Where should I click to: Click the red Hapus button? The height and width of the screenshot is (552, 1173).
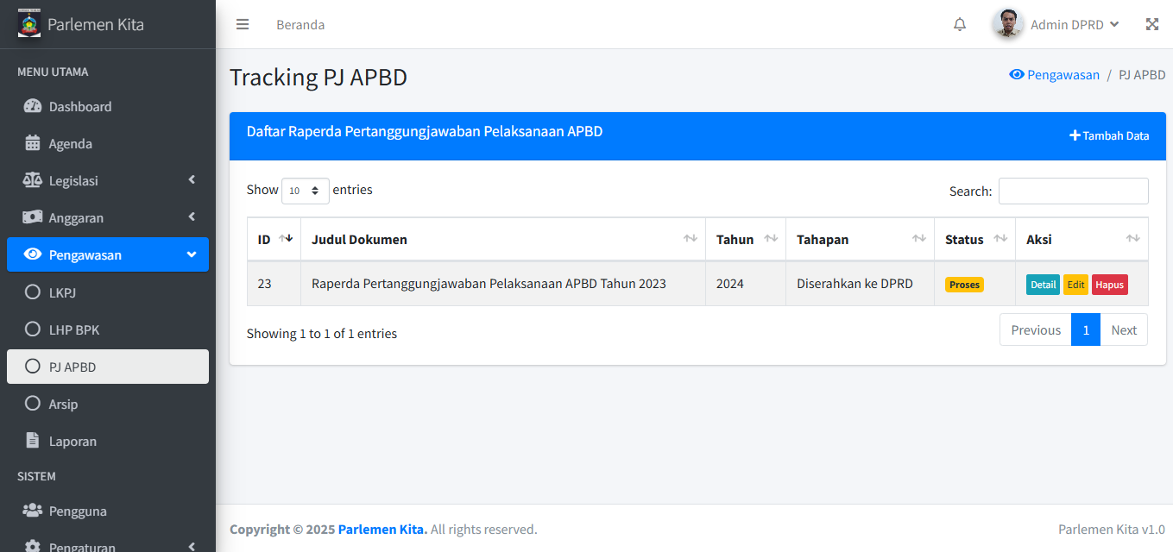(x=1109, y=285)
